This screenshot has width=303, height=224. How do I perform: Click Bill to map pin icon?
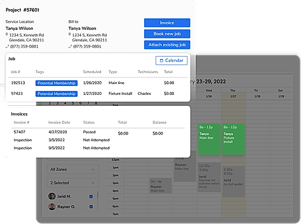pyautogui.click(x=69, y=35)
